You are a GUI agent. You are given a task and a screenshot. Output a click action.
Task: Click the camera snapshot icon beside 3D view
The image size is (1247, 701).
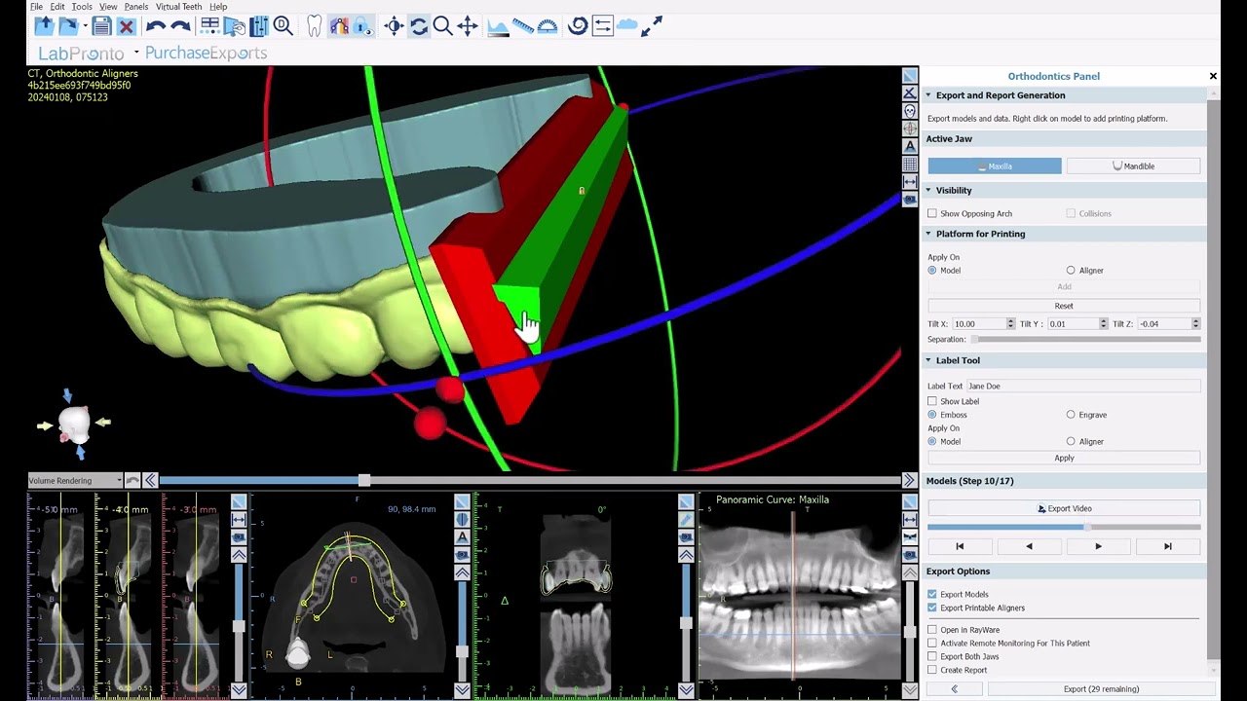[x=910, y=199]
